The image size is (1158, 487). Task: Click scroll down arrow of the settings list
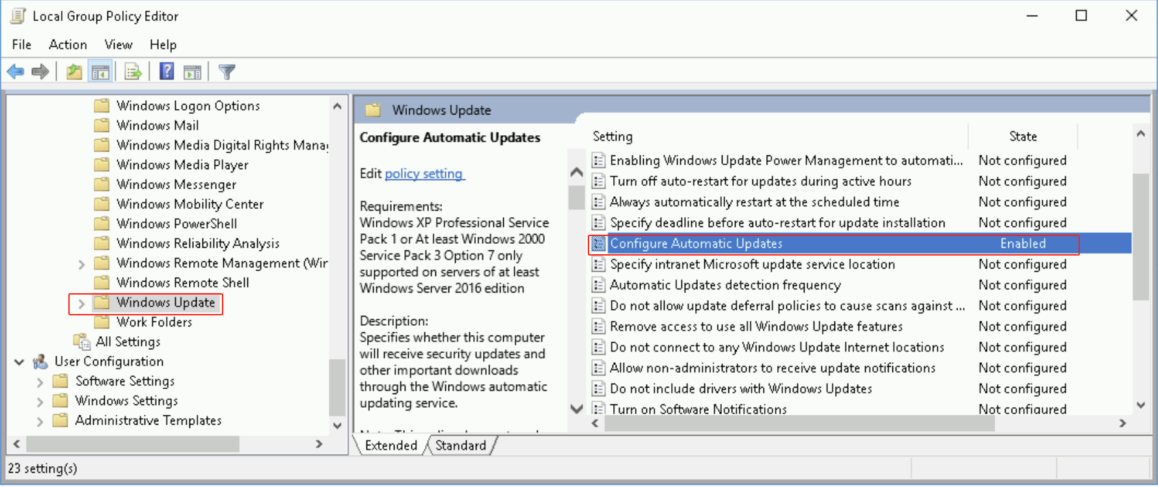[1140, 405]
